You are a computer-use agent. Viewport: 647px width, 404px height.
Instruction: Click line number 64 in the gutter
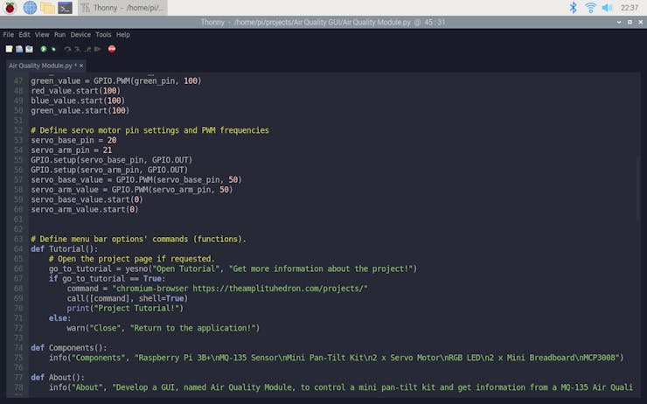[18, 249]
